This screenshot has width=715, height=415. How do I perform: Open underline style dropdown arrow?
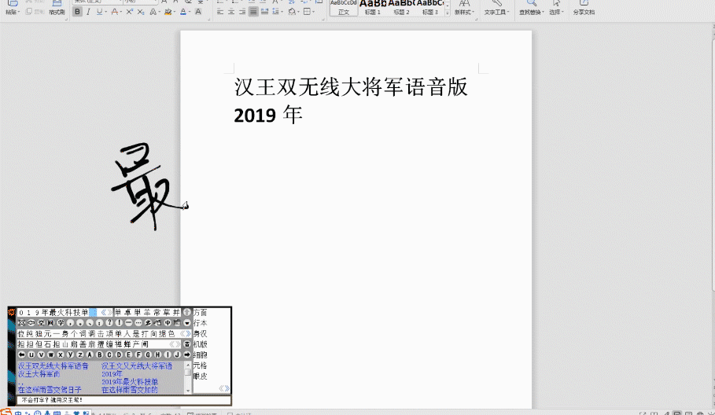[105, 12]
